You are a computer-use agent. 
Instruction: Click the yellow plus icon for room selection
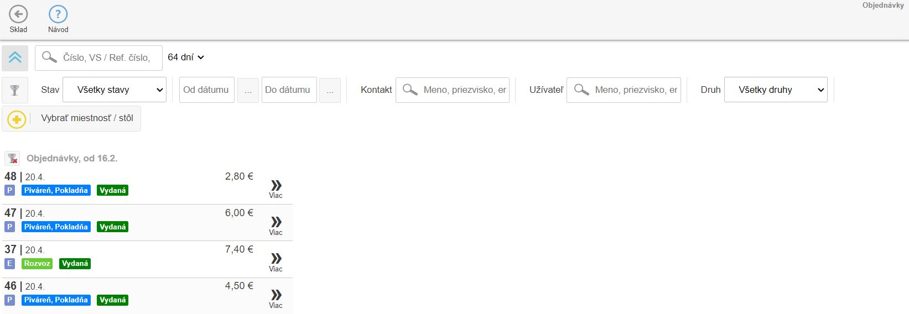pyautogui.click(x=17, y=119)
